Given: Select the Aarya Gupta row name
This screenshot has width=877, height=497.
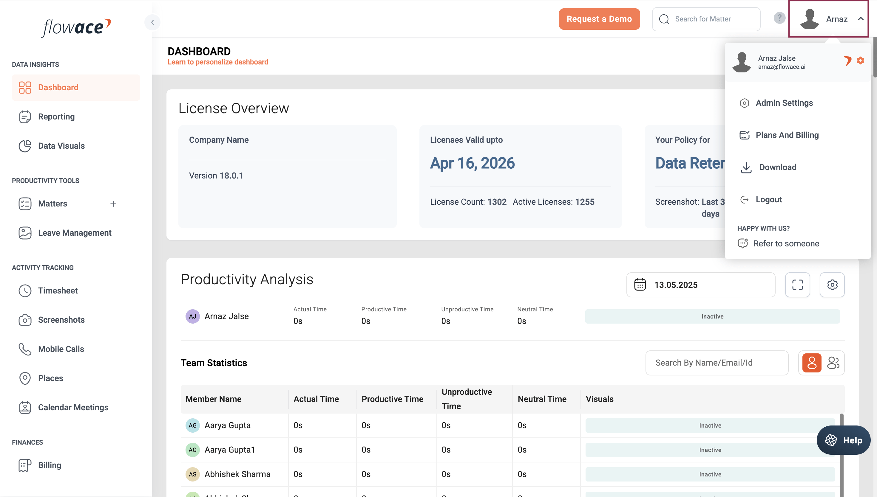Looking at the screenshot, I should tap(228, 426).
